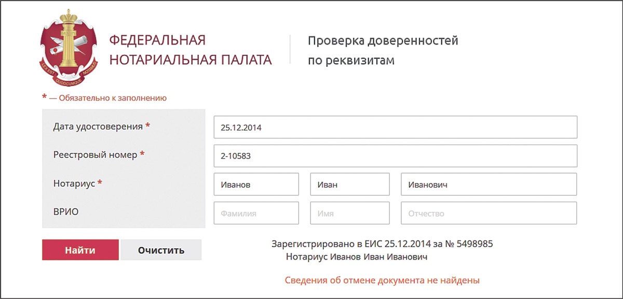Click the Проверка доверенностей по реквизитам heading

(383, 50)
